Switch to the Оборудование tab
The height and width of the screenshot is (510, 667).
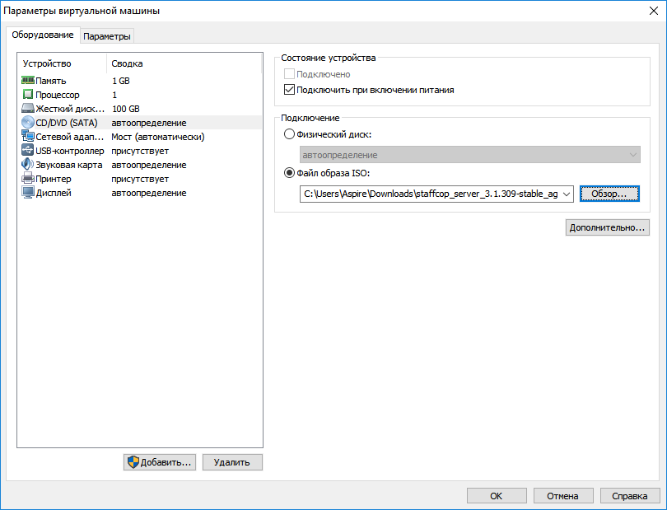click(x=42, y=36)
